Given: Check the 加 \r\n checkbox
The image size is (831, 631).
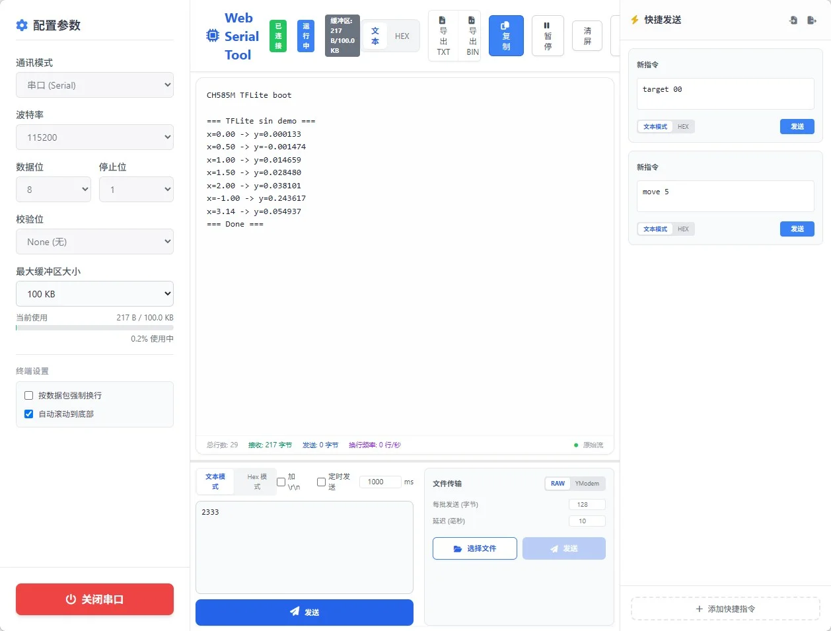Looking at the screenshot, I should point(281,482).
